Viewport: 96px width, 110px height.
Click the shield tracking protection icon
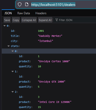click(x=20, y=4)
